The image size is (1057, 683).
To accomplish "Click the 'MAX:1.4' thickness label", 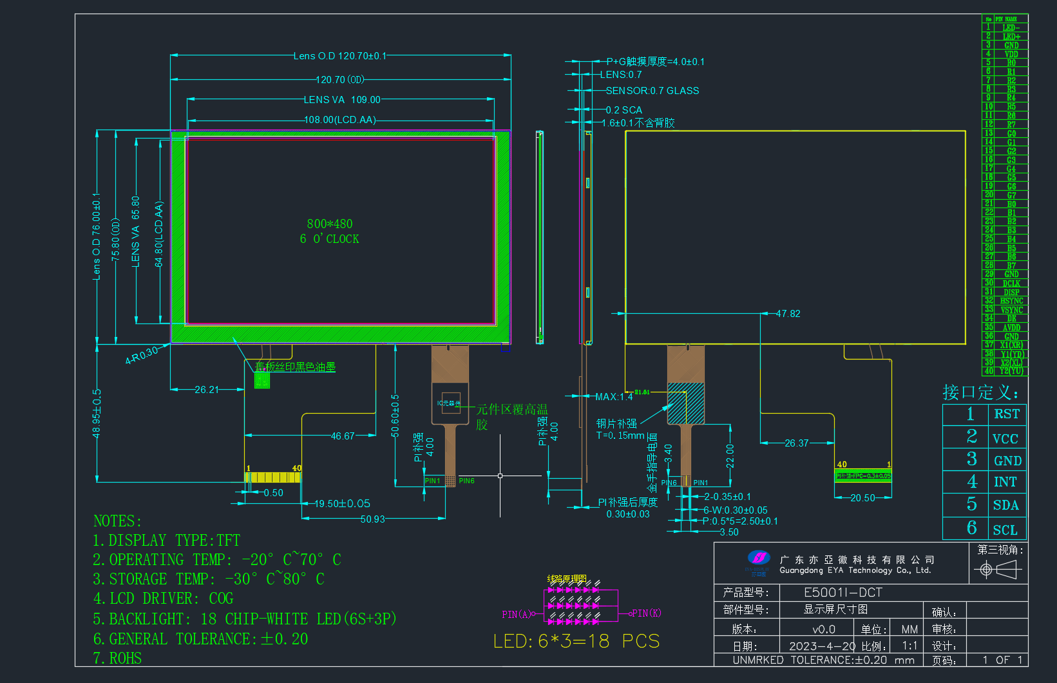I will click(x=614, y=397).
